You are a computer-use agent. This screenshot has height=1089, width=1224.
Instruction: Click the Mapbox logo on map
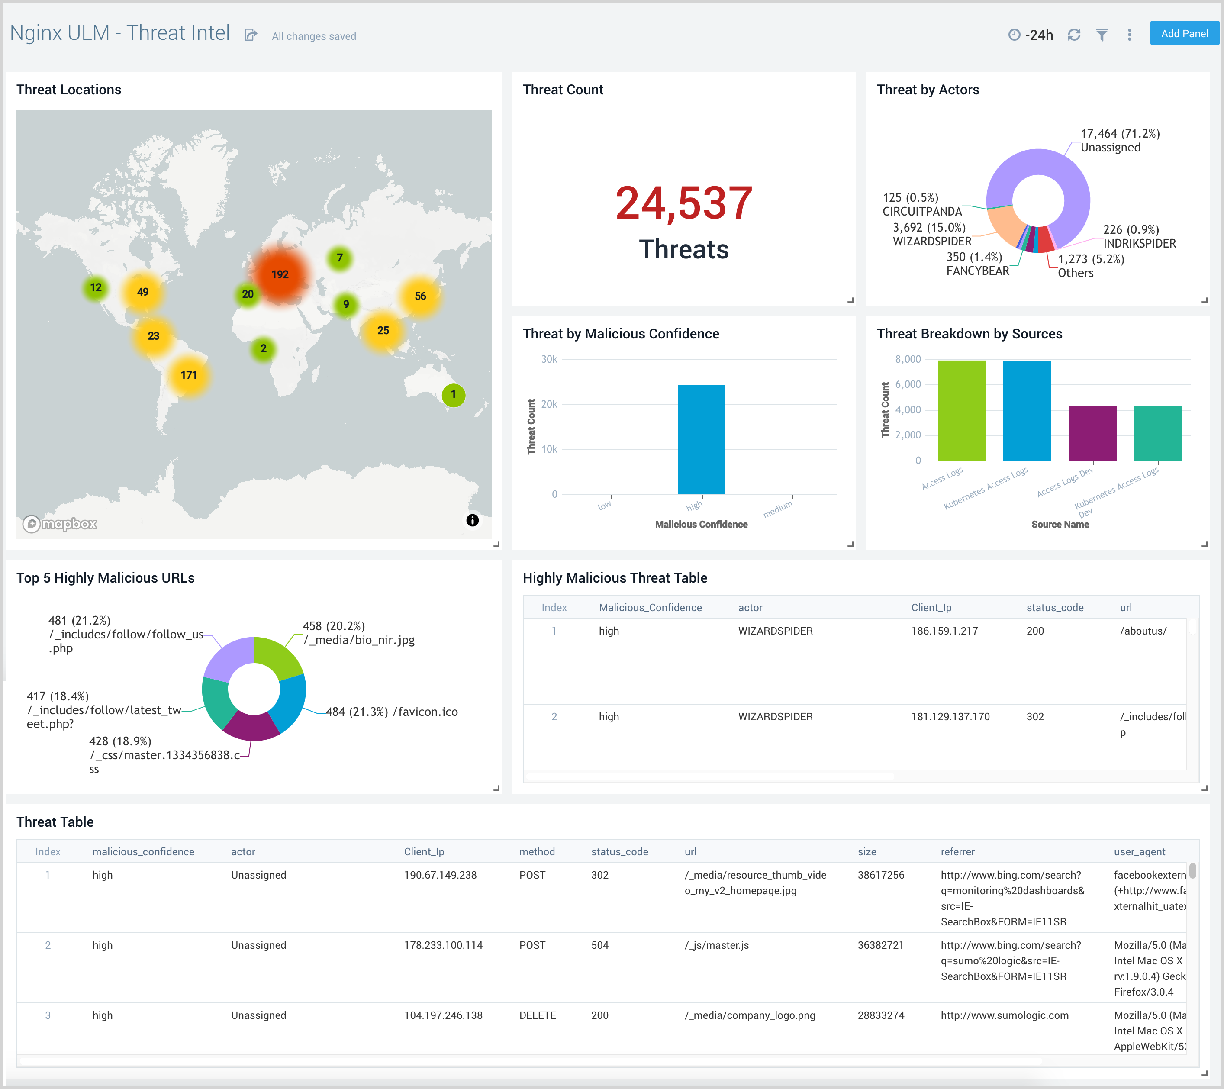pyautogui.click(x=60, y=524)
